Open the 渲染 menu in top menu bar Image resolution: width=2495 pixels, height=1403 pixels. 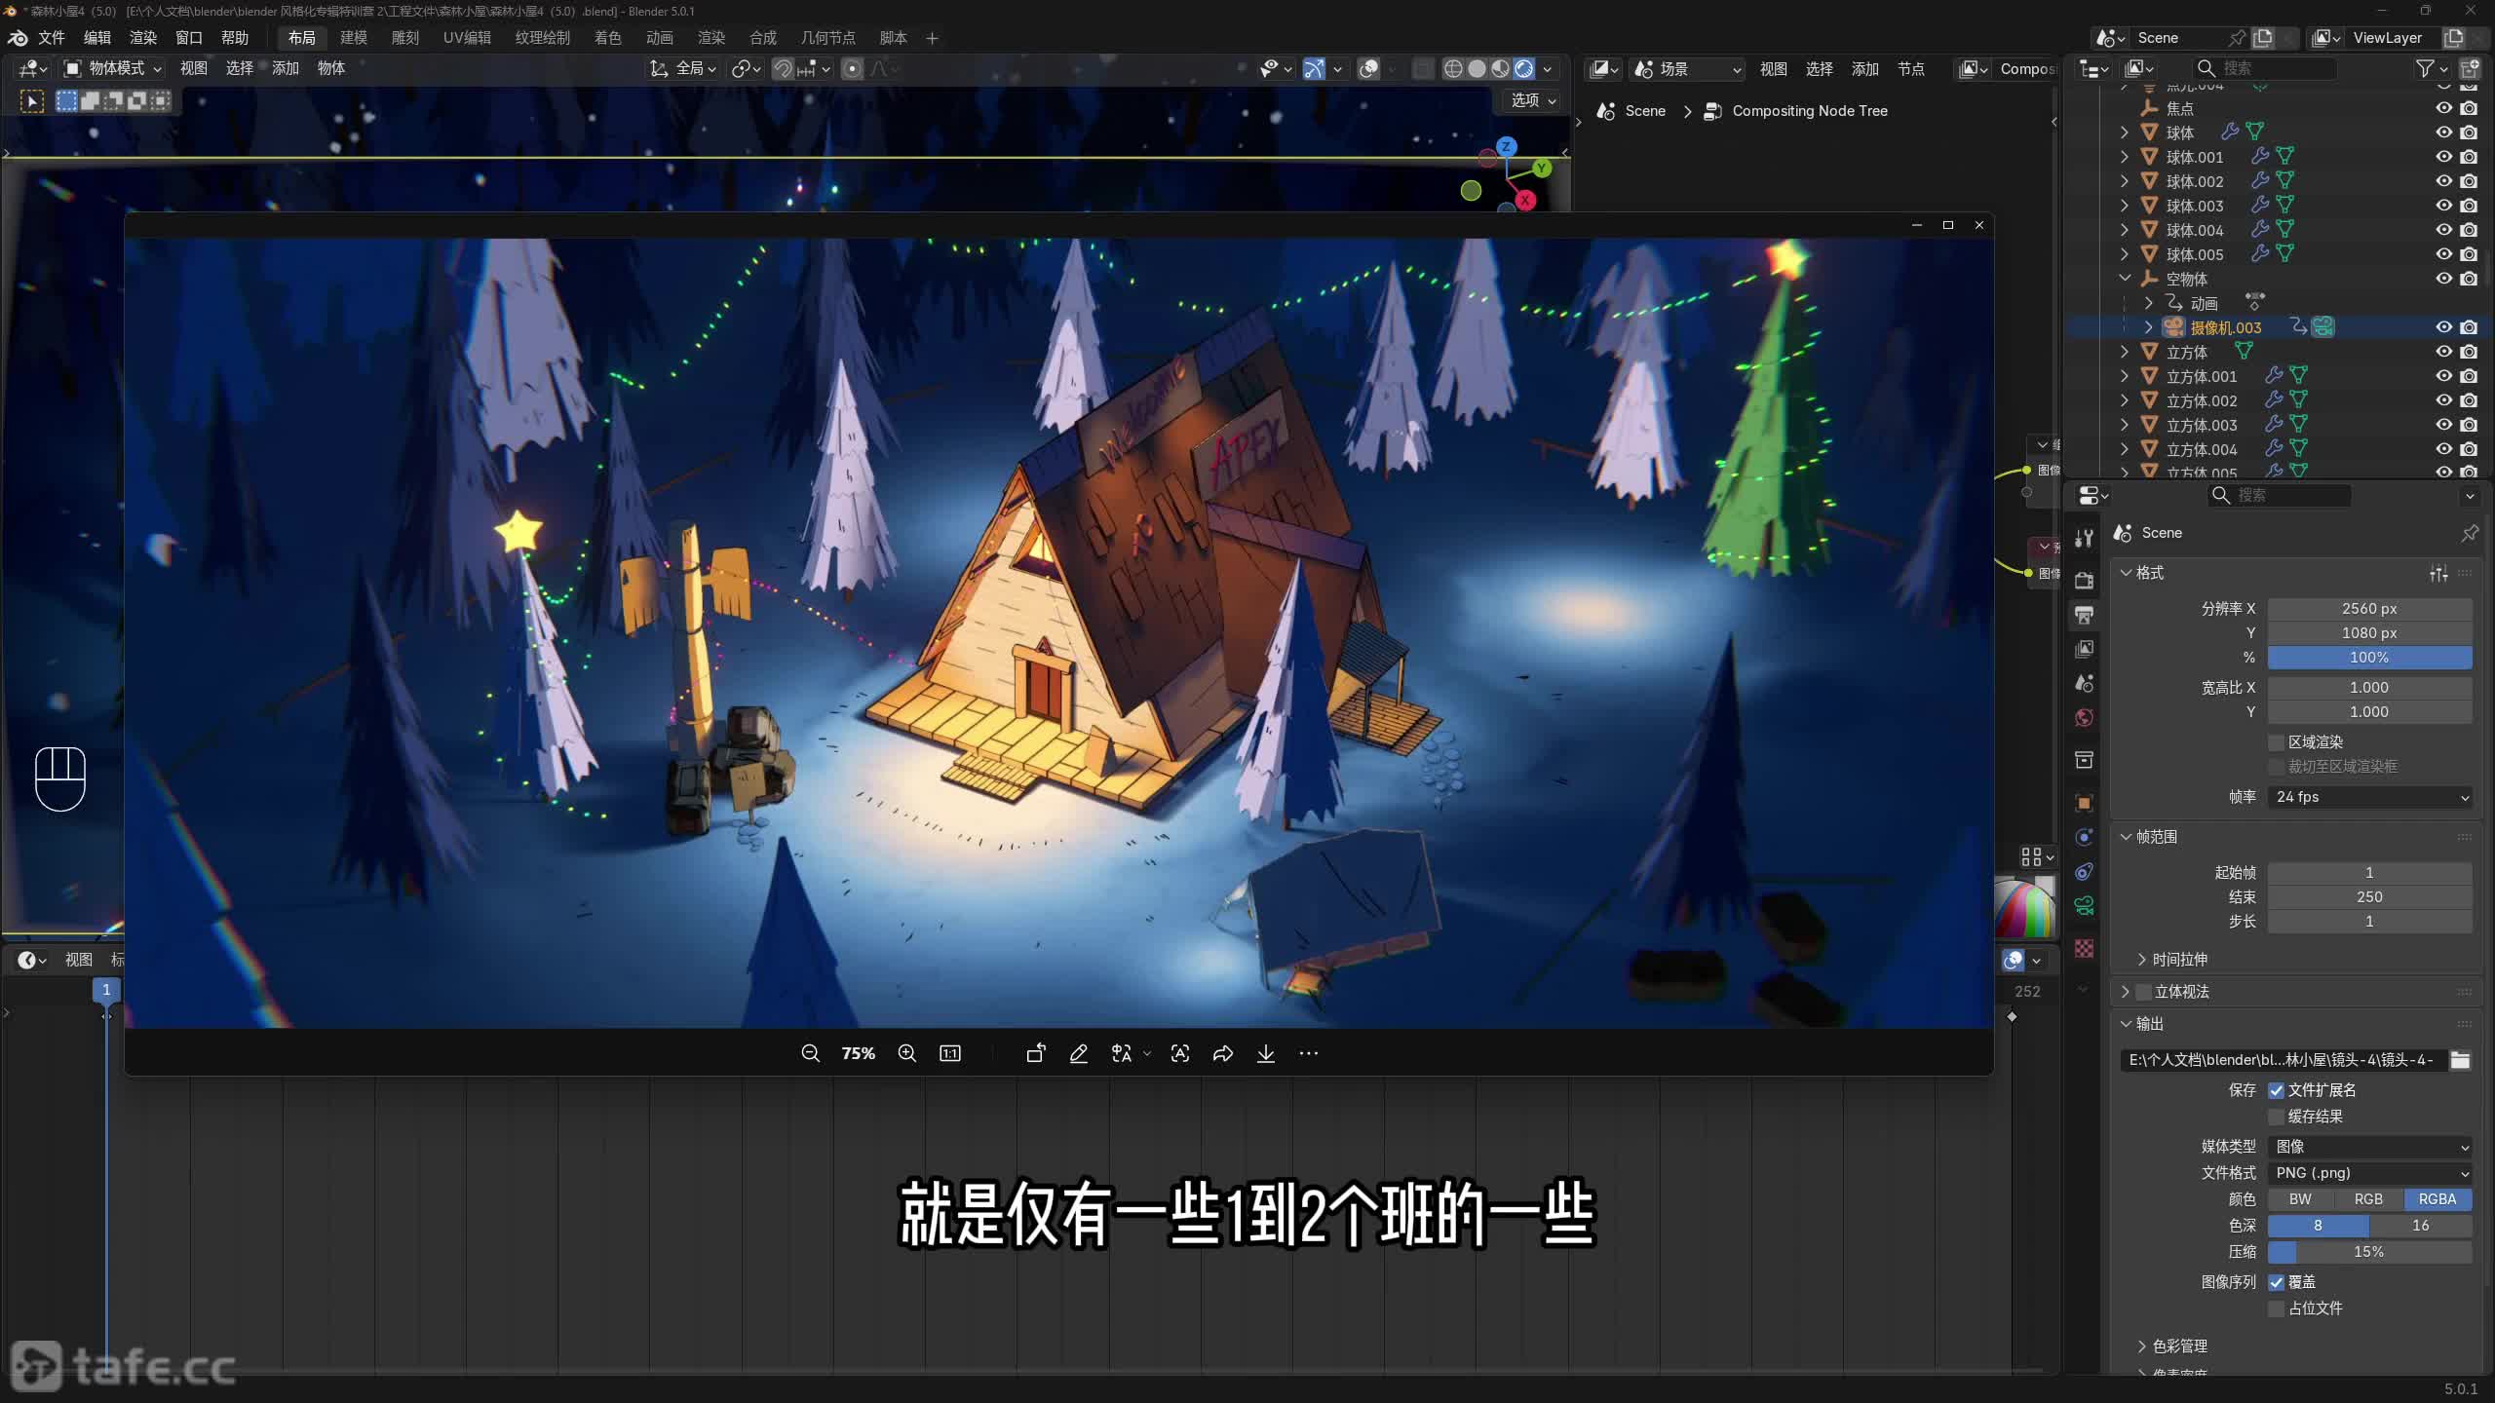point(142,38)
